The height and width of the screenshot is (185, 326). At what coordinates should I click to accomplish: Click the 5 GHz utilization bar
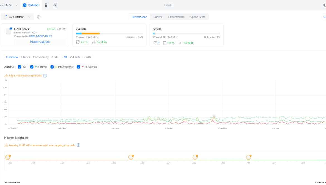[x=186, y=33]
